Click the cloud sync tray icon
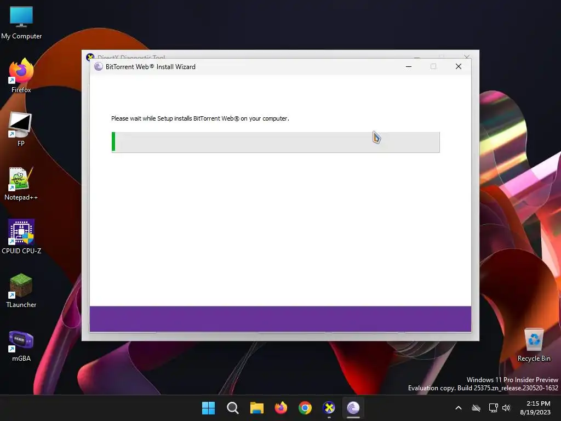561x421 pixels. [476, 408]
